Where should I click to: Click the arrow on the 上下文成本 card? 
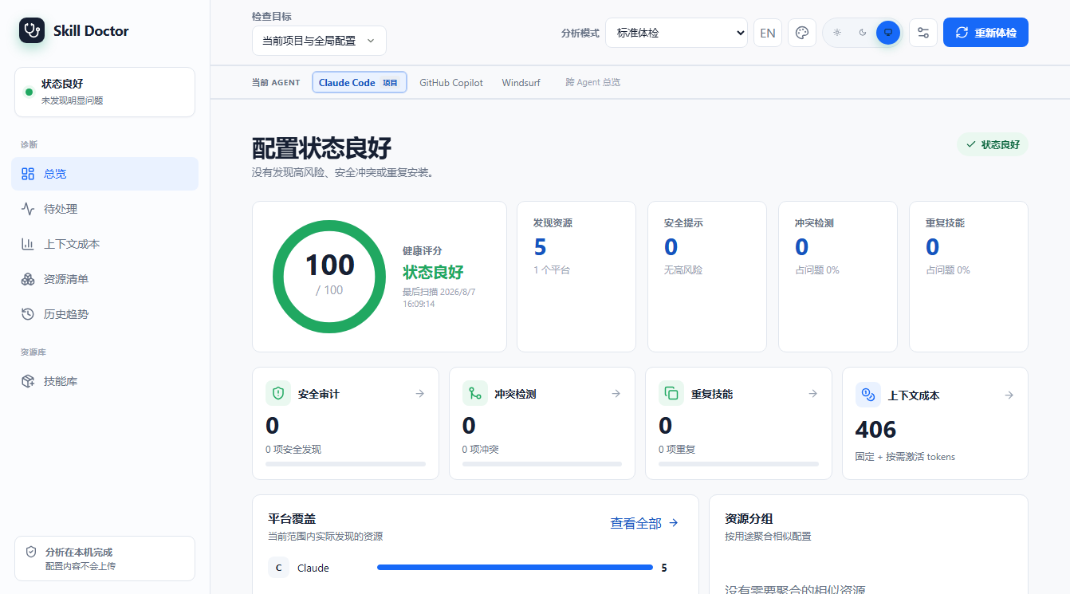coord(1009,395)
